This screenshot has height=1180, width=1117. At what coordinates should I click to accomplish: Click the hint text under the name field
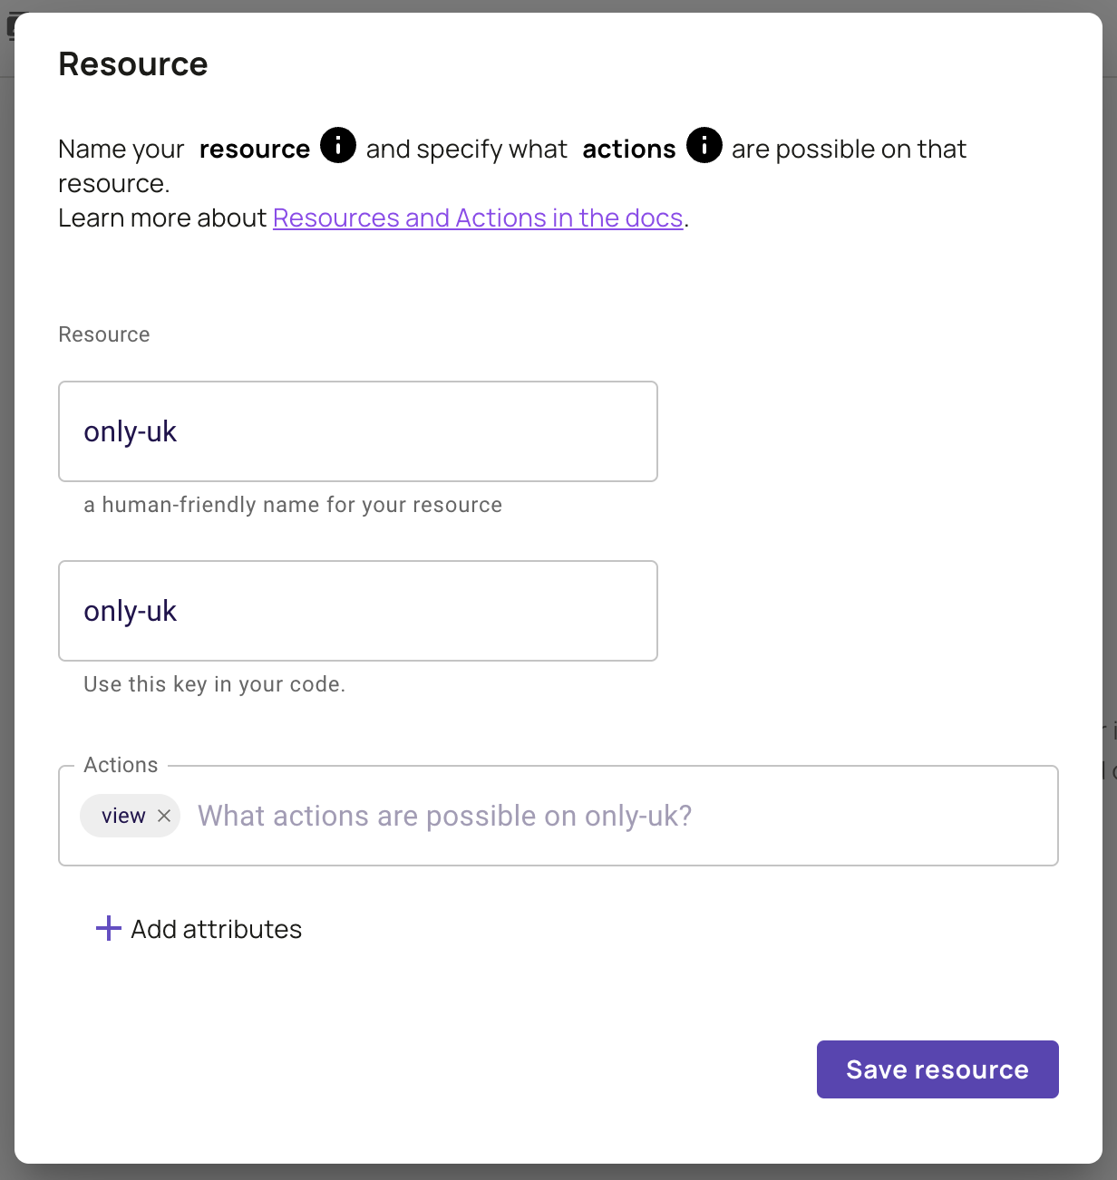292,505
